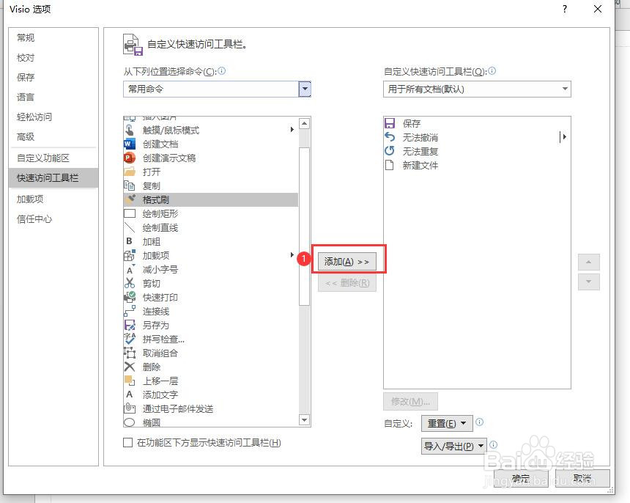The width and height of the screenshot is (630, 503).
Task: Click the 上移一层 bring forward icon
Action: pos(130,381)
